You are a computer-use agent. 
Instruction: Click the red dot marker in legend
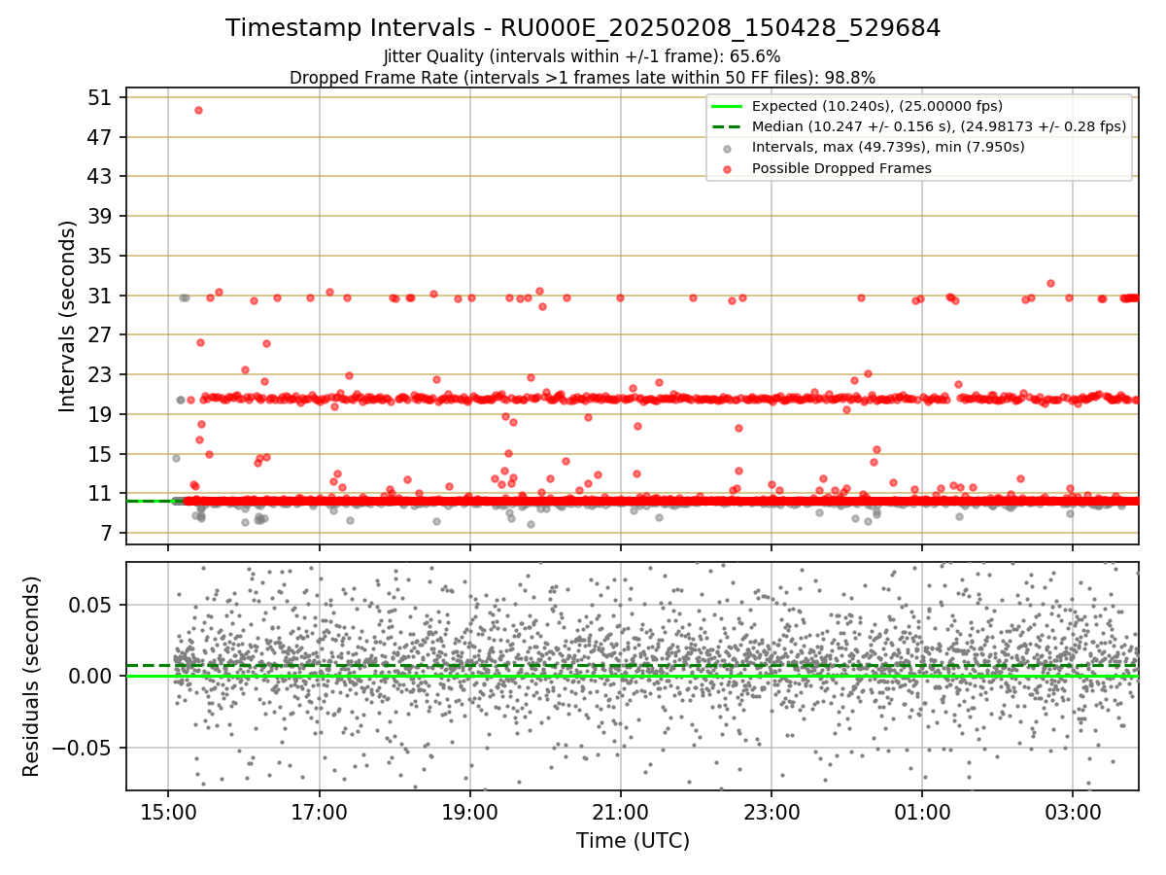[x=727, y=168]
